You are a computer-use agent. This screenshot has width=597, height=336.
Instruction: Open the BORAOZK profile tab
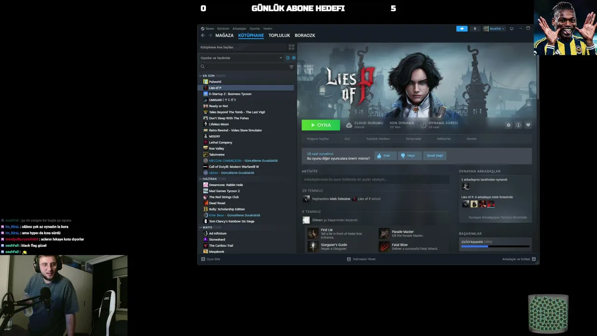click(x=305, y=35)
